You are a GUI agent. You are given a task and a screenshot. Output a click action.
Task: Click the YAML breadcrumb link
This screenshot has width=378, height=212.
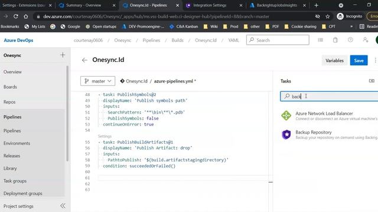(x=234, y=40)
